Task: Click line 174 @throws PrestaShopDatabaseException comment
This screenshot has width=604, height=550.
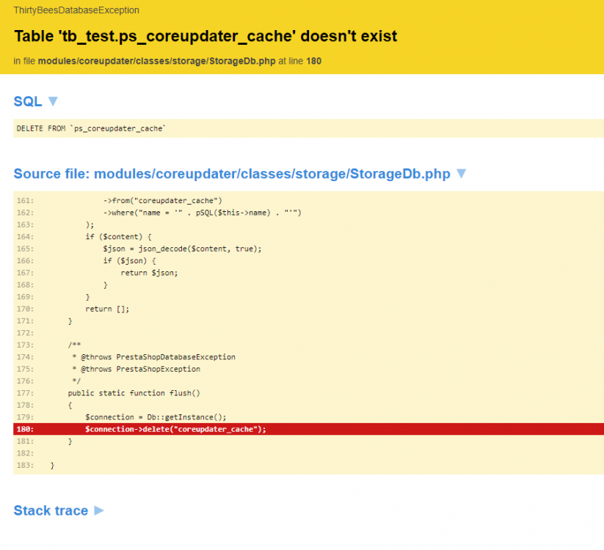Action: 153,357
